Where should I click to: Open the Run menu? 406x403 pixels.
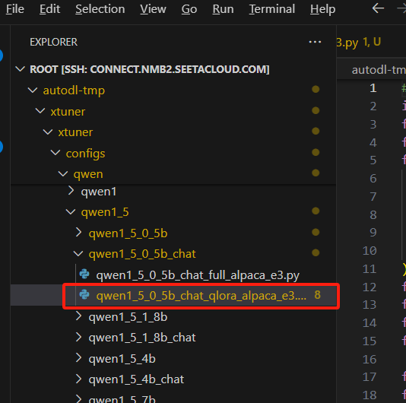coord(223,9)
